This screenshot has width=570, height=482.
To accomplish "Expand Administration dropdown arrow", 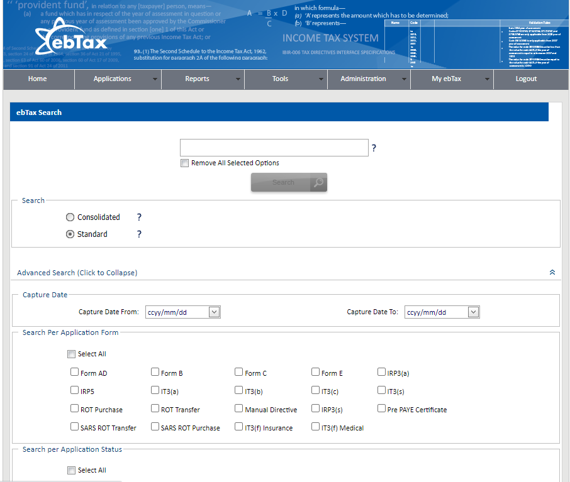I will pyautogui.click(x=404, y=79).
